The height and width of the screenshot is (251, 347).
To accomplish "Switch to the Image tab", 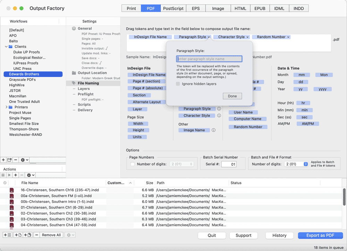I will pyautogui.click(x=218, y=8).
